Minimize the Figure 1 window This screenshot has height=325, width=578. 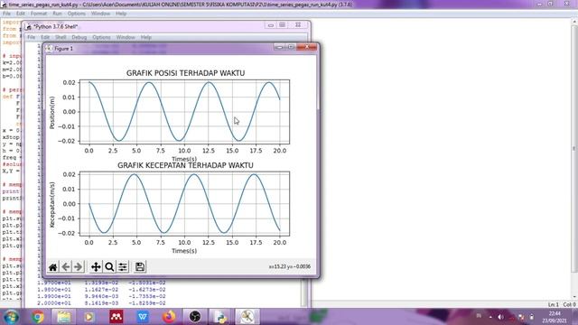pyautogui.click(x=279, y=47)
